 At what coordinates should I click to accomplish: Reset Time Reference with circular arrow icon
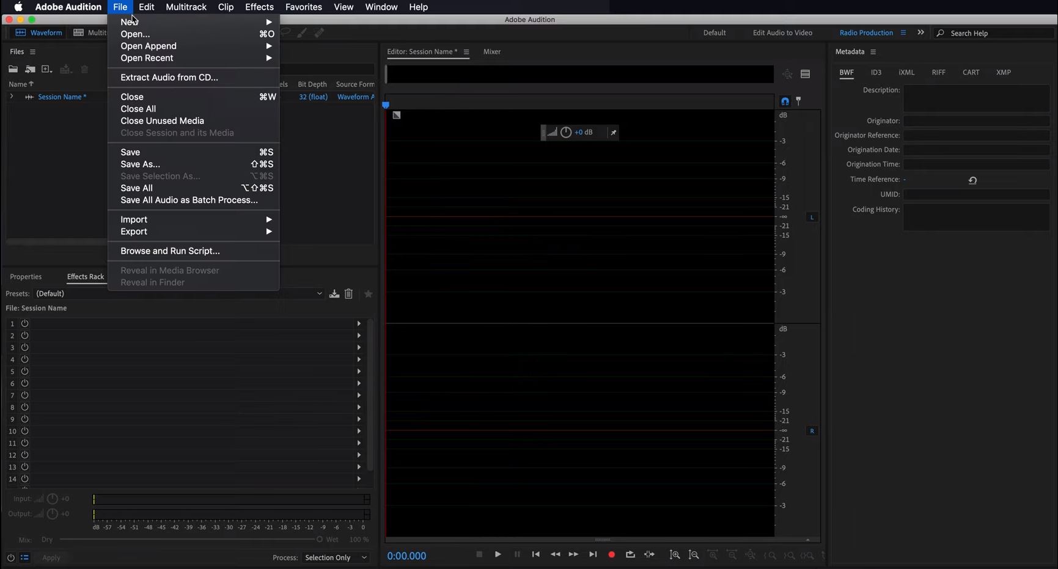tap(972, 180)
